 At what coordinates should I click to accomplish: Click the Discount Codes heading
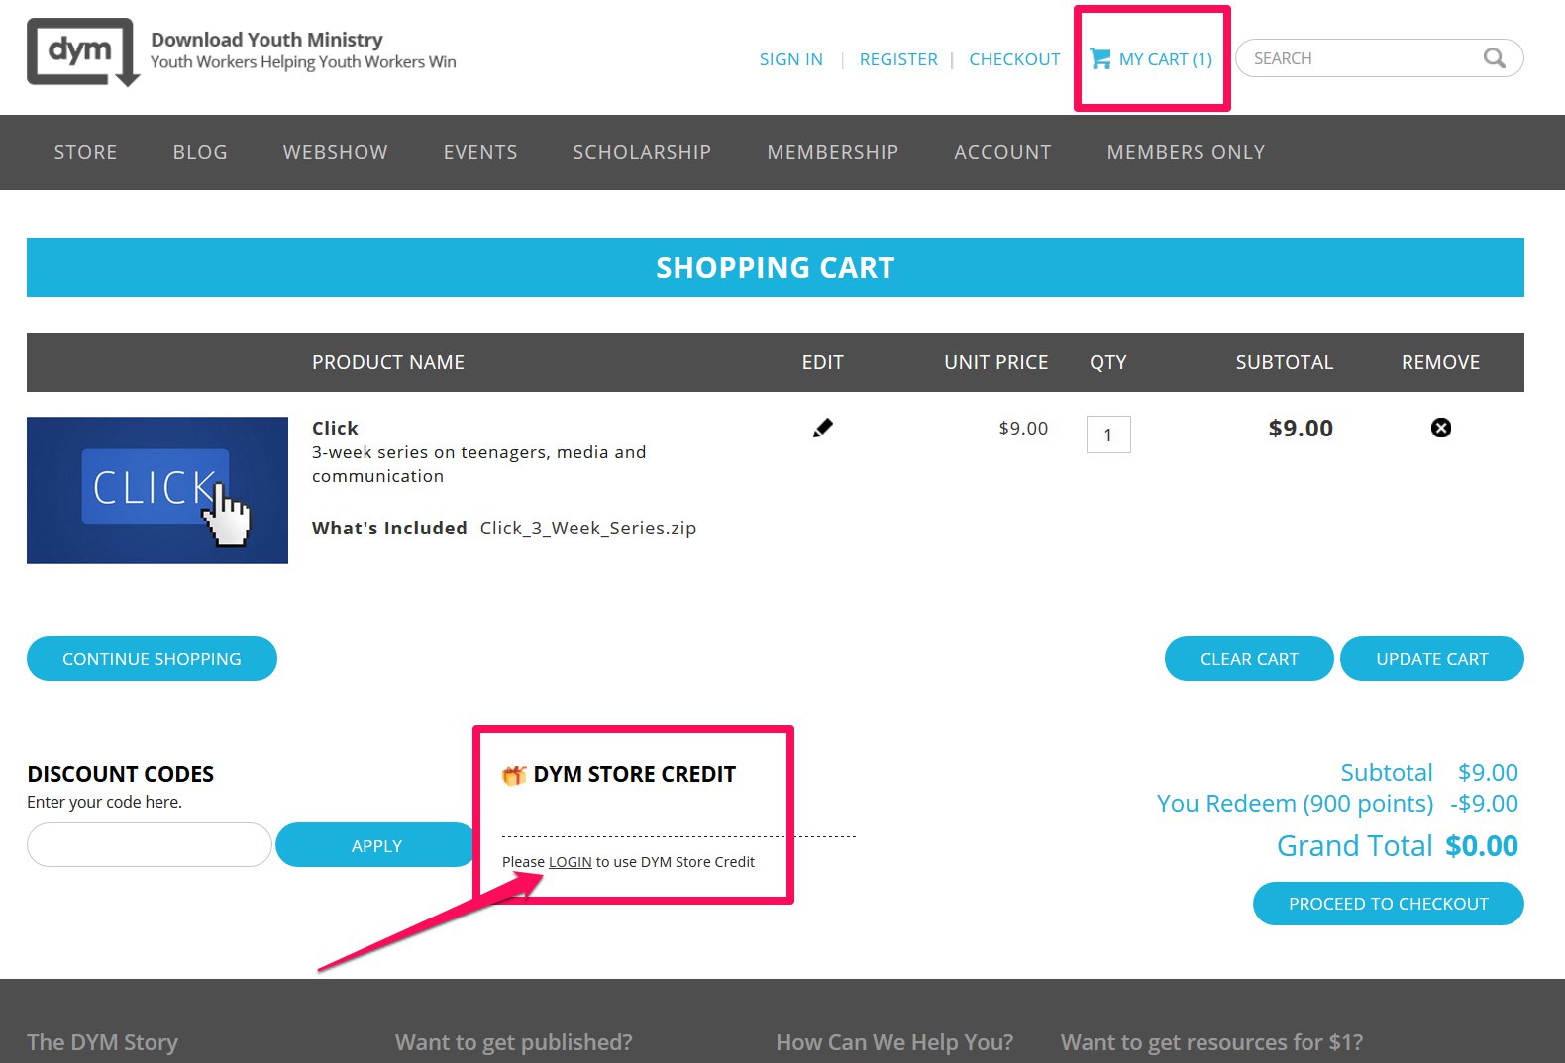(120, 774)
